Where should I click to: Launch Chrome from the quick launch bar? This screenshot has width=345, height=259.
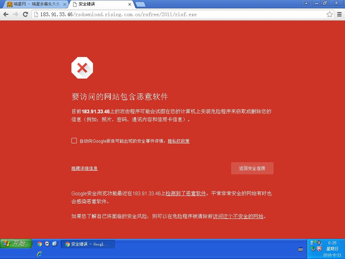[x=40, y=244]
